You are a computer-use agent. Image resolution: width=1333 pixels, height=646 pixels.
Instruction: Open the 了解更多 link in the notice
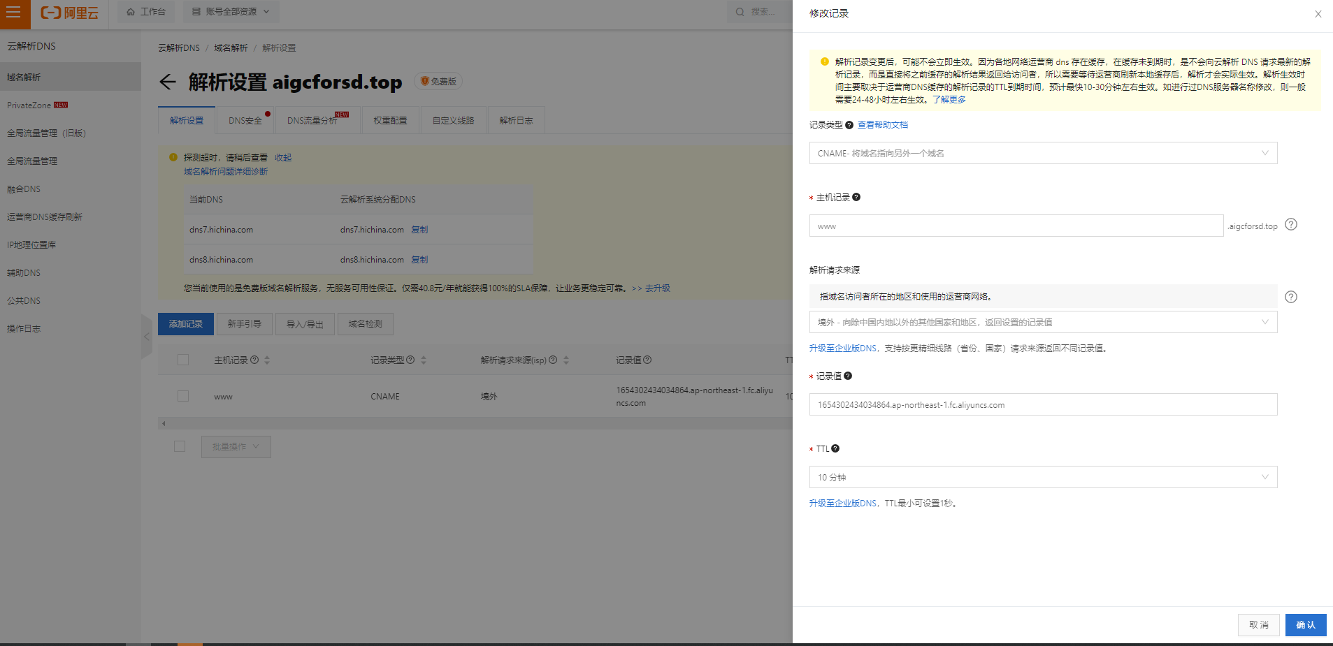(x=949, y=100)
